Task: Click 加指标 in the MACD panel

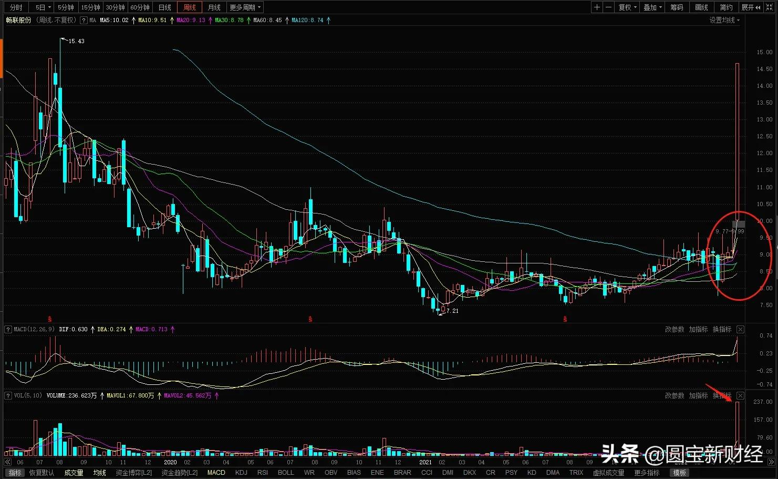Action: (x=698, y=329)
